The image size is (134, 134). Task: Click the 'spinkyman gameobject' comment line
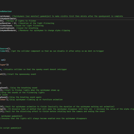[12, 116]
